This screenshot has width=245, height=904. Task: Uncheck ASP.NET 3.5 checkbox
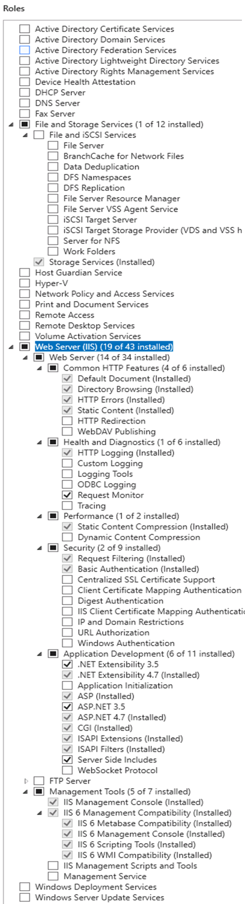(67, 706)
